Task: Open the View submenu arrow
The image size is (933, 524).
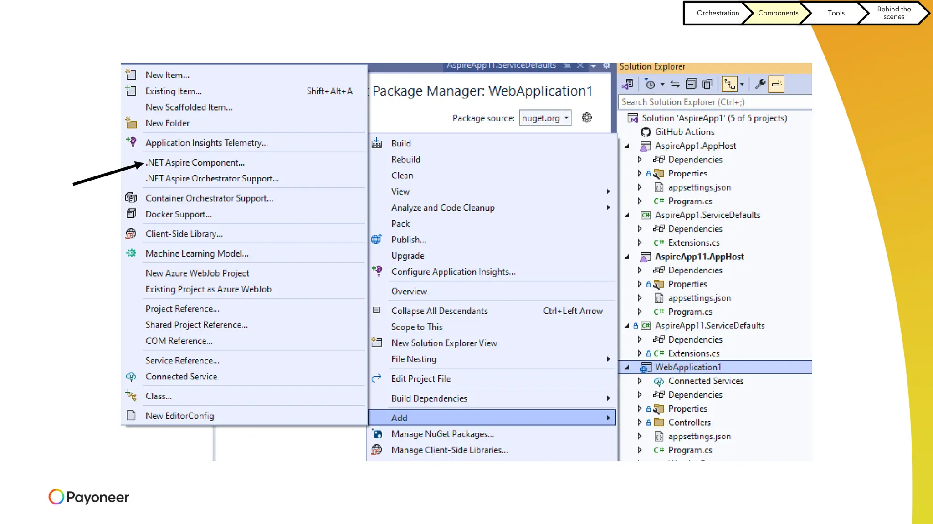Action: (x=608, y=191)
